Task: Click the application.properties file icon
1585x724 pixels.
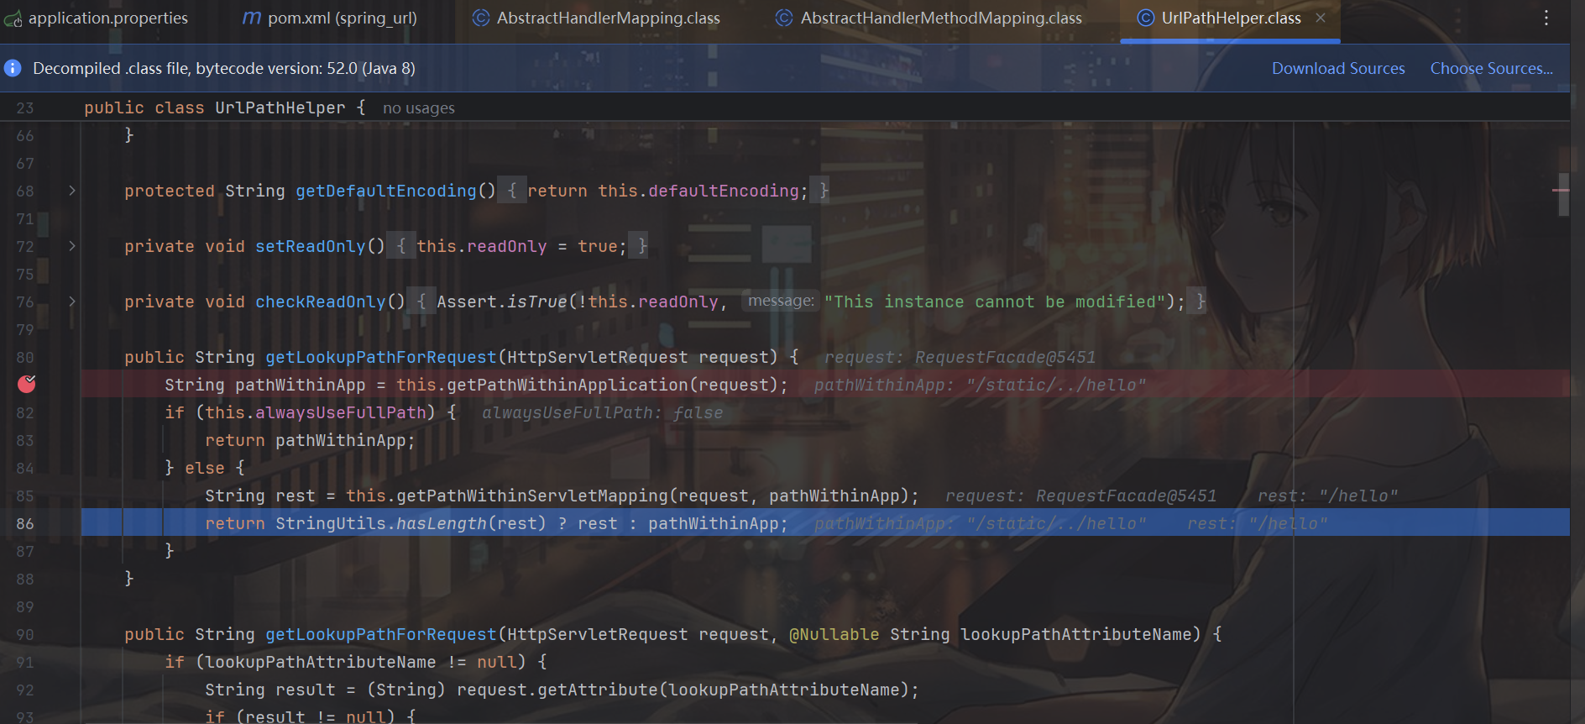Action: point(13,18)
